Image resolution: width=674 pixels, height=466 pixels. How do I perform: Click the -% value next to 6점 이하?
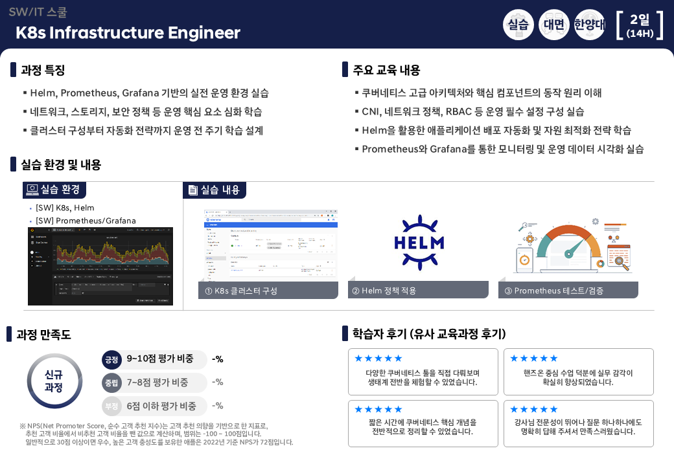218,406
